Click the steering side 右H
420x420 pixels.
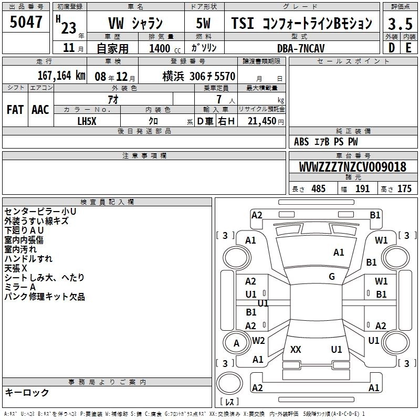[x=226, y=121]
